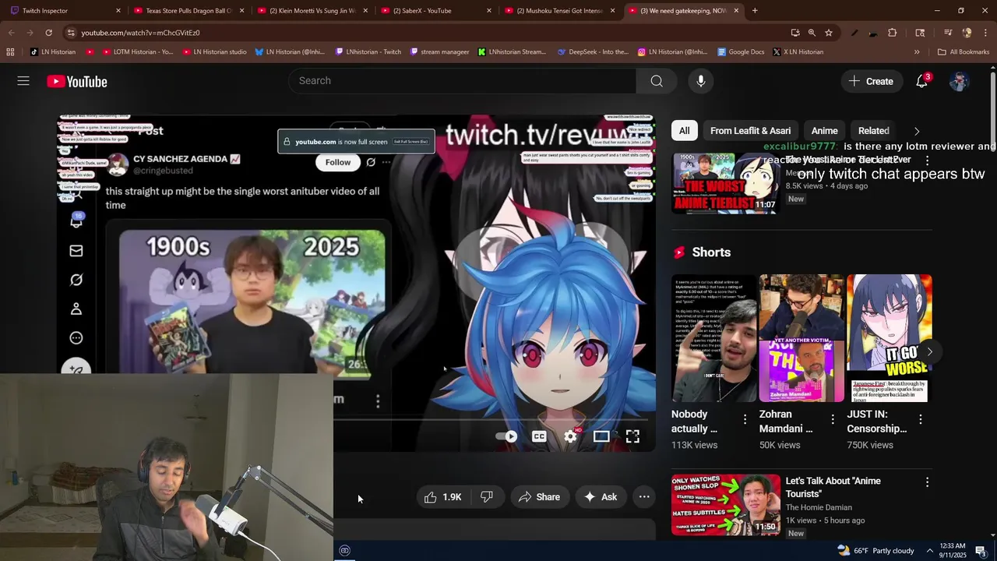
Task: Like the video with 1.9K likes
Action: (442, 497)
